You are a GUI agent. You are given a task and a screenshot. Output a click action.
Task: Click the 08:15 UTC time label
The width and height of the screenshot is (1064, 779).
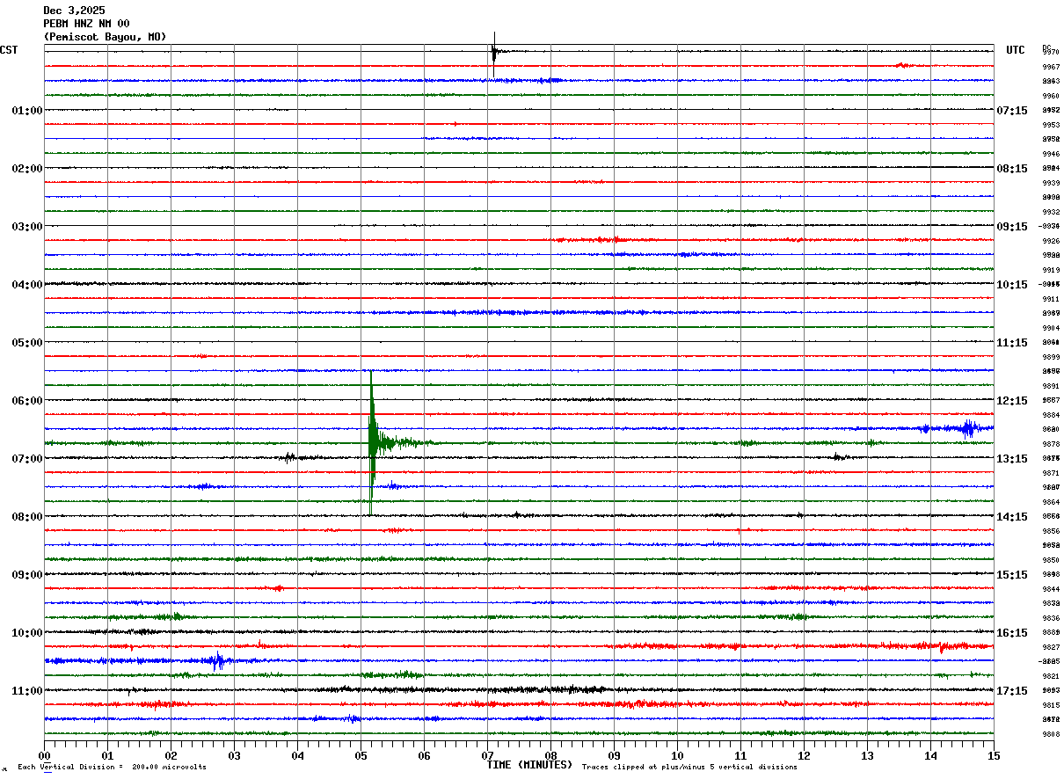click(x=1012, y=169)
